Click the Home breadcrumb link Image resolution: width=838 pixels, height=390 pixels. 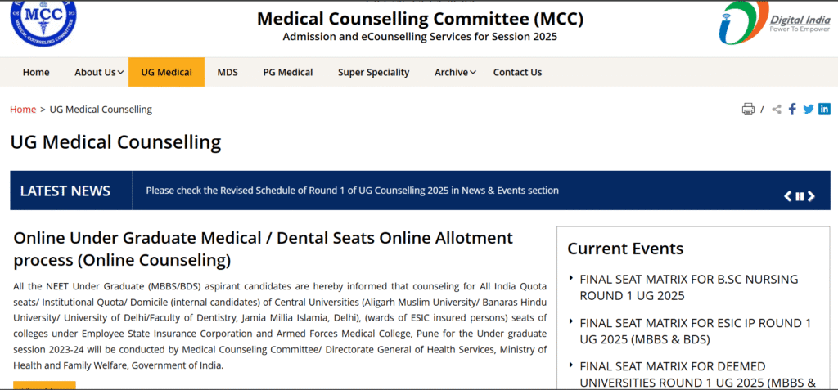click(x=23, y=110)
